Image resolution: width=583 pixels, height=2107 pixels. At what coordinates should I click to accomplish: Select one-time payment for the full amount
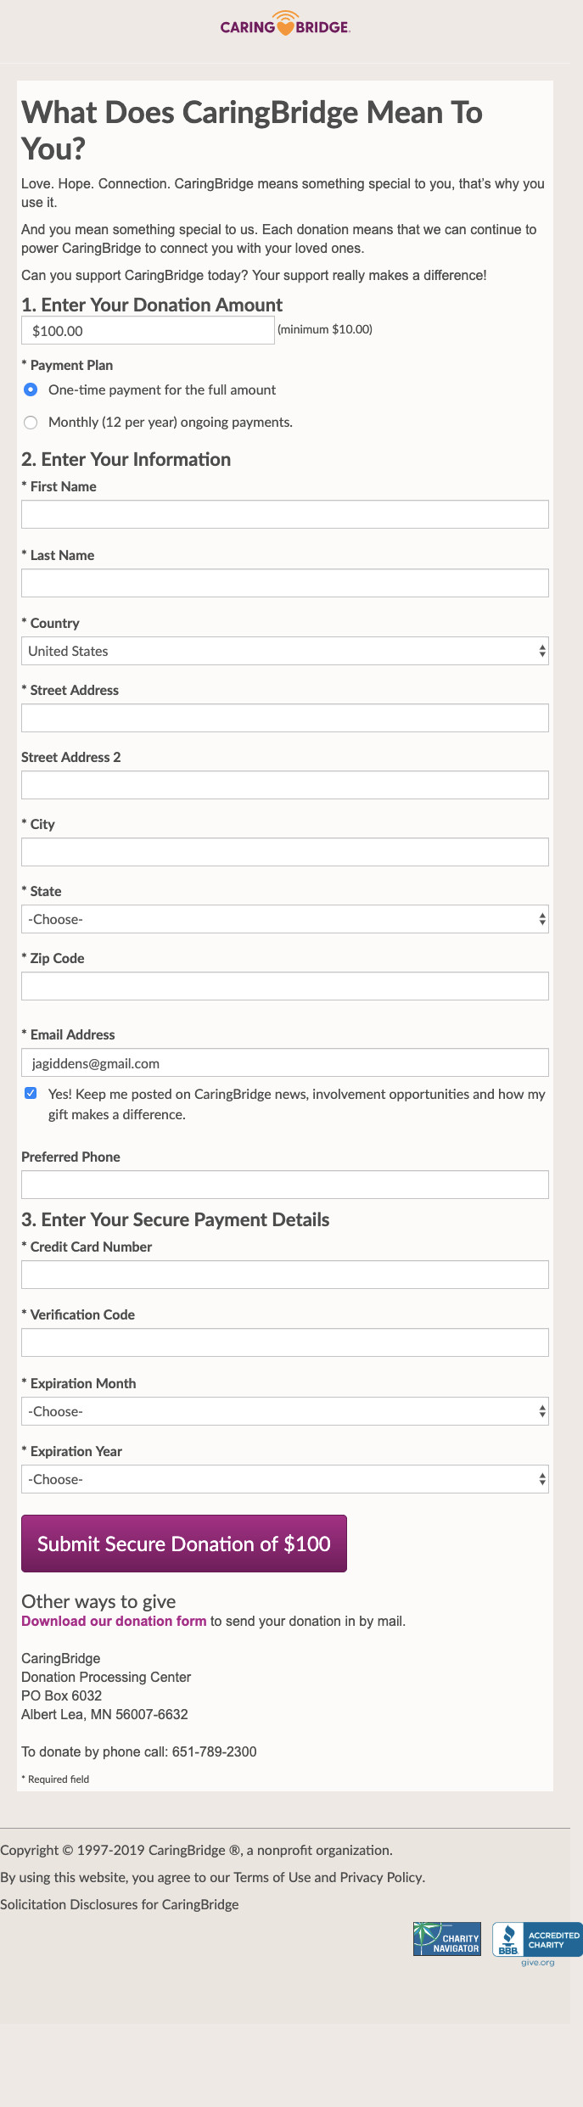click(31, 389)
